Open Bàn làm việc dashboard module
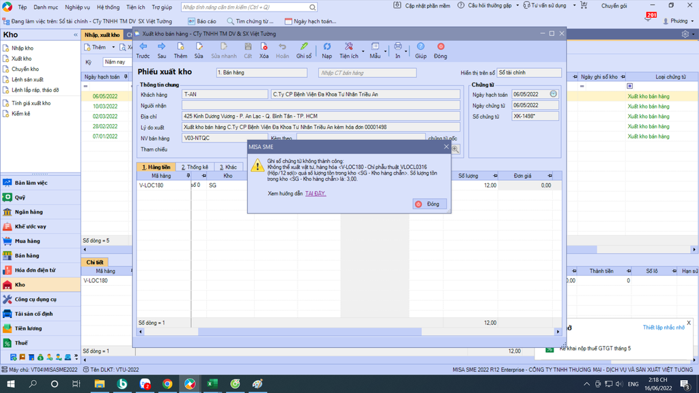699x393 pixels. [40, 183]
